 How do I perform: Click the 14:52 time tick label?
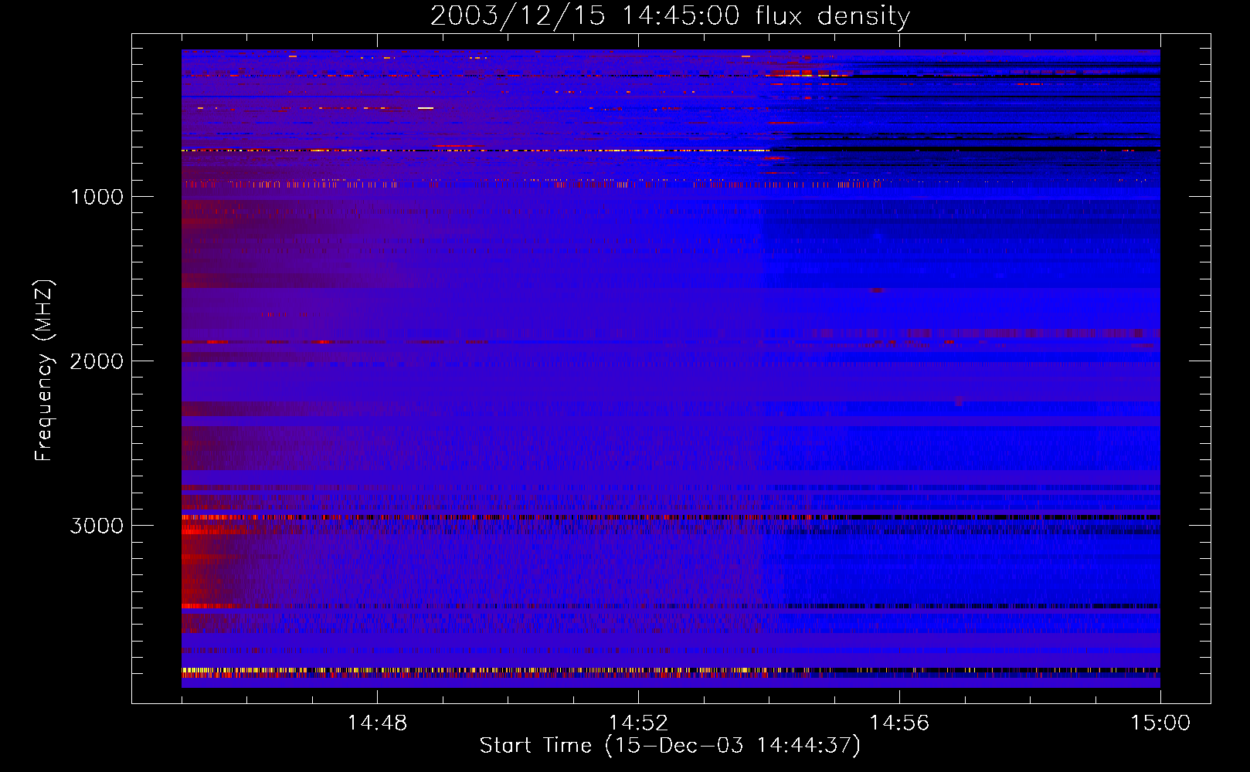click(638, 723)
